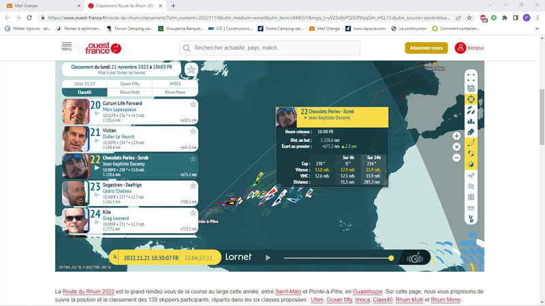The height and width of the screenshot is (306, 545).
Task: Open the map layers icon
Action: click(x=471, y=88)
